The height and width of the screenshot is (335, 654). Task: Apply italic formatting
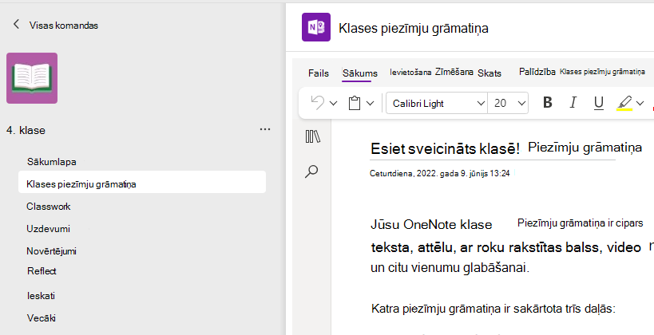pyautogui.click(x=573, y=103)
